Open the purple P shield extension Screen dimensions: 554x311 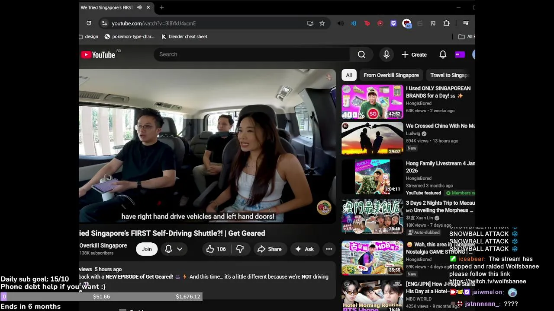[393, 23]
